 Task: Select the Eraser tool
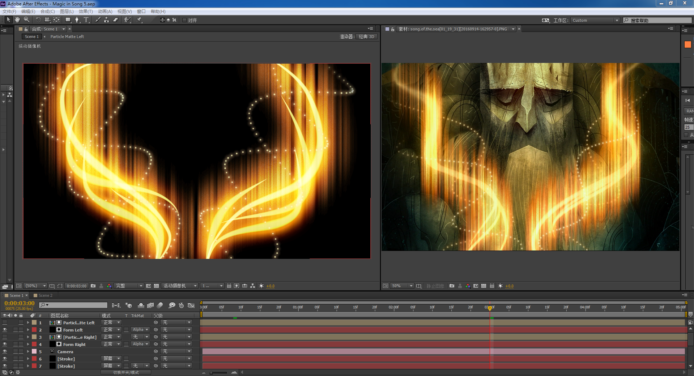click(116, 20)
